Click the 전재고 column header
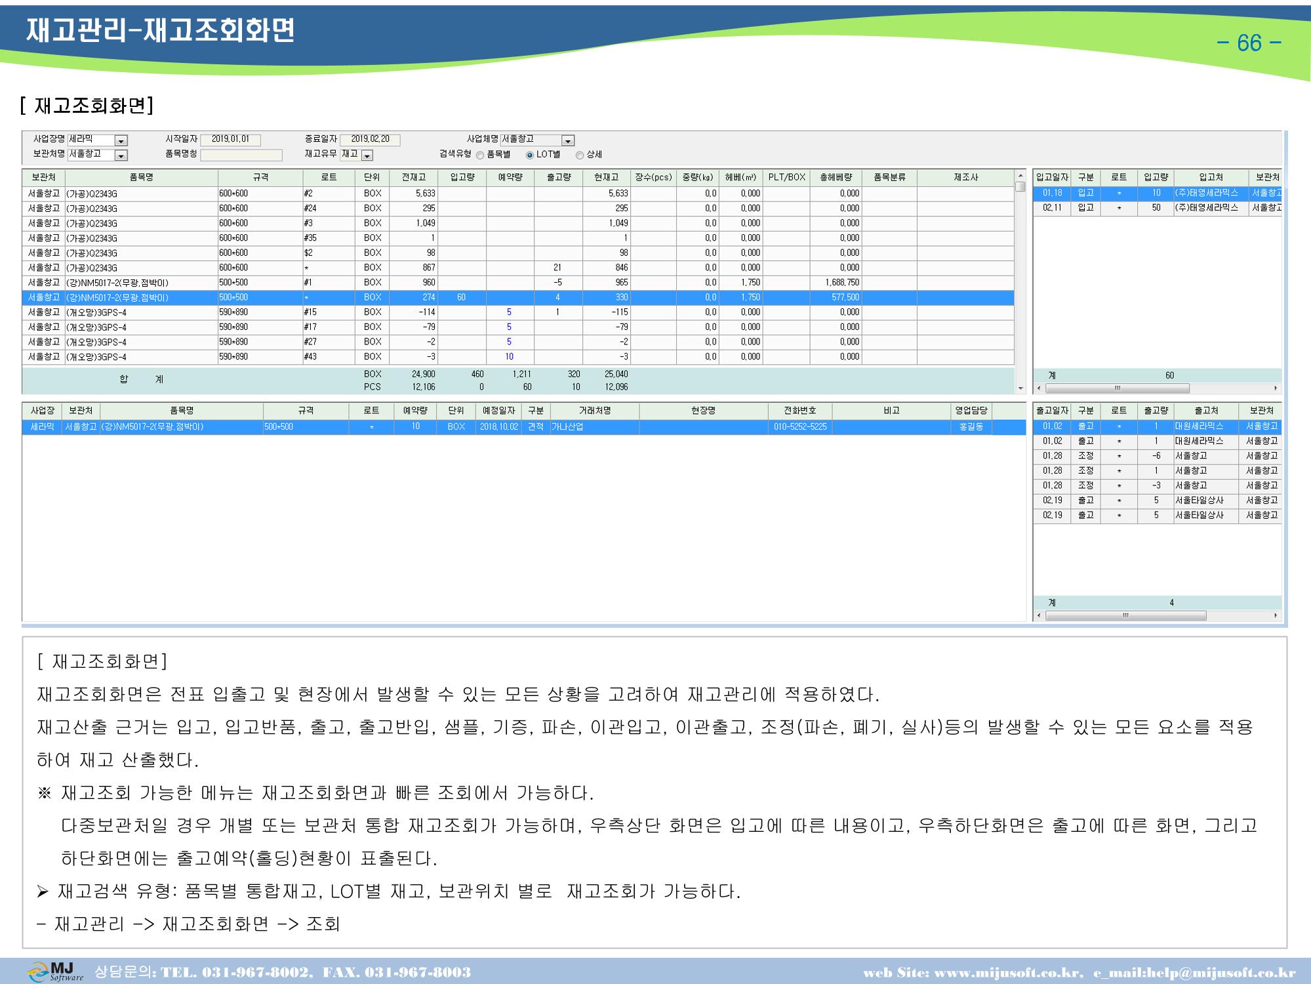 coord(413,177)
